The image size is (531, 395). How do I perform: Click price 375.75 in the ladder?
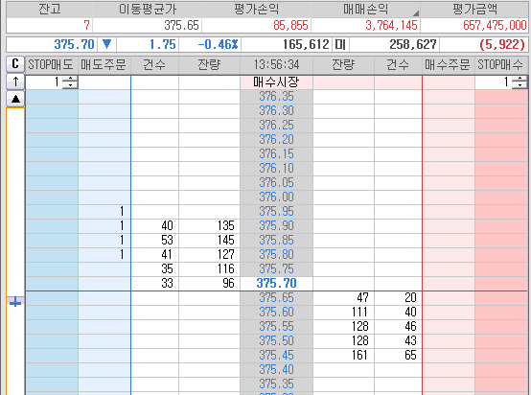click(276, 269)
